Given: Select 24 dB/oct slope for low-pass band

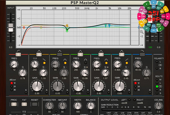Looking at the screenshot, I should tap(135, 86).
